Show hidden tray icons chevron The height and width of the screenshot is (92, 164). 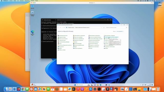click(x=140, y=85)
